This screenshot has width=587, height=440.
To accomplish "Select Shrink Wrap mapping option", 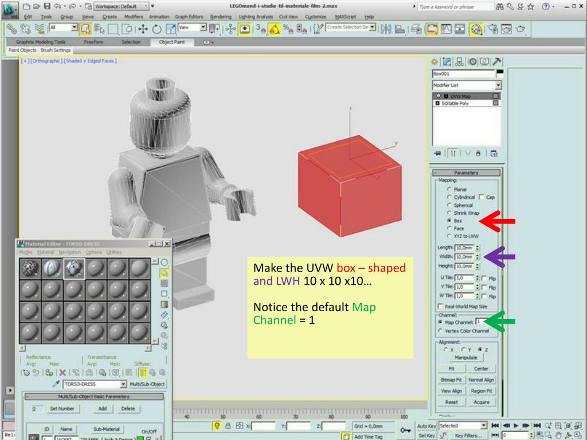I will click(x=449, y=213).
